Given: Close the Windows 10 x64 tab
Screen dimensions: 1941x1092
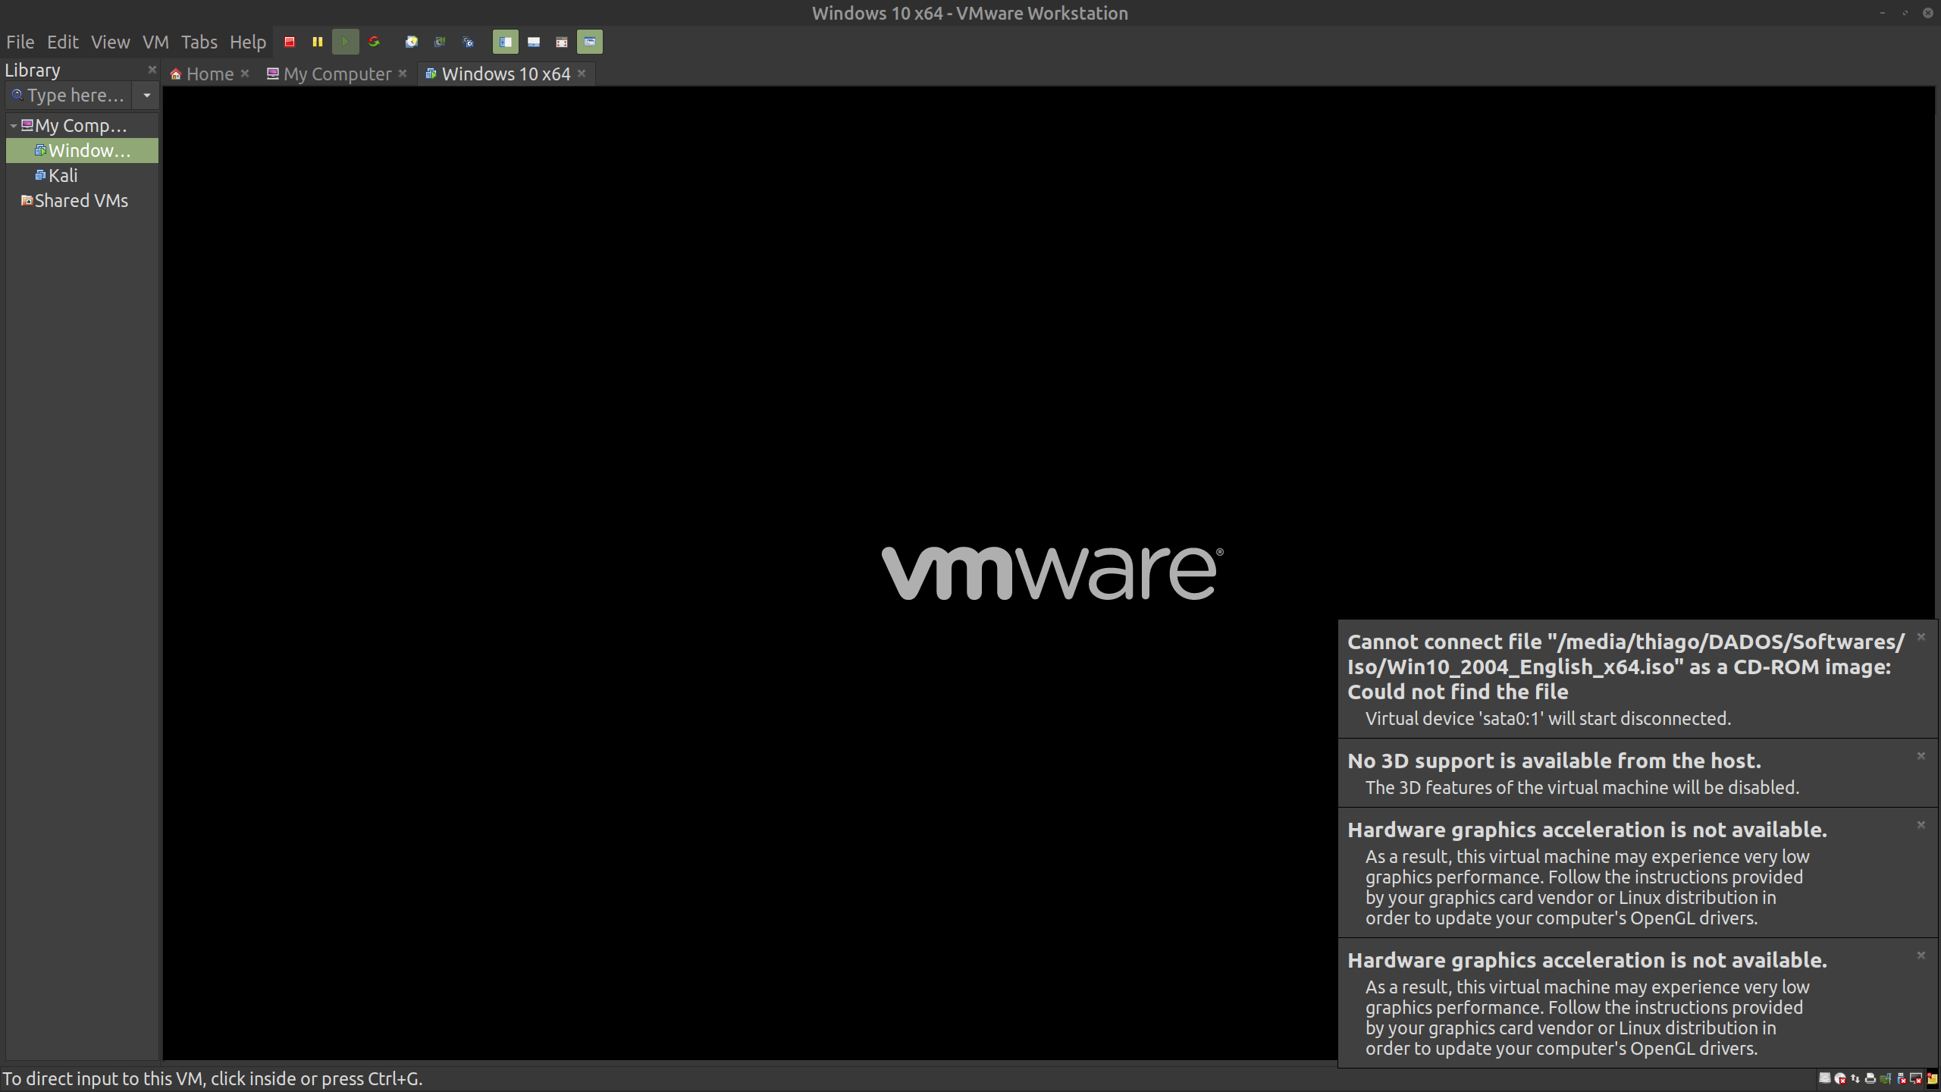Looking at the screenshot, I should pyautogui.click(x=582, y=74).
